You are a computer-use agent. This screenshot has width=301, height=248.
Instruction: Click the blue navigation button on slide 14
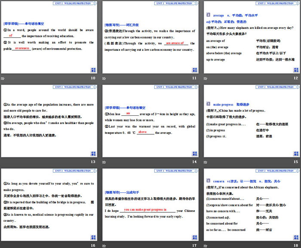click(195, 154)
